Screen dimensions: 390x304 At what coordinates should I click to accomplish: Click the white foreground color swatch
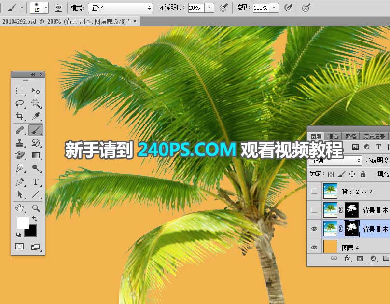[23, 222]
